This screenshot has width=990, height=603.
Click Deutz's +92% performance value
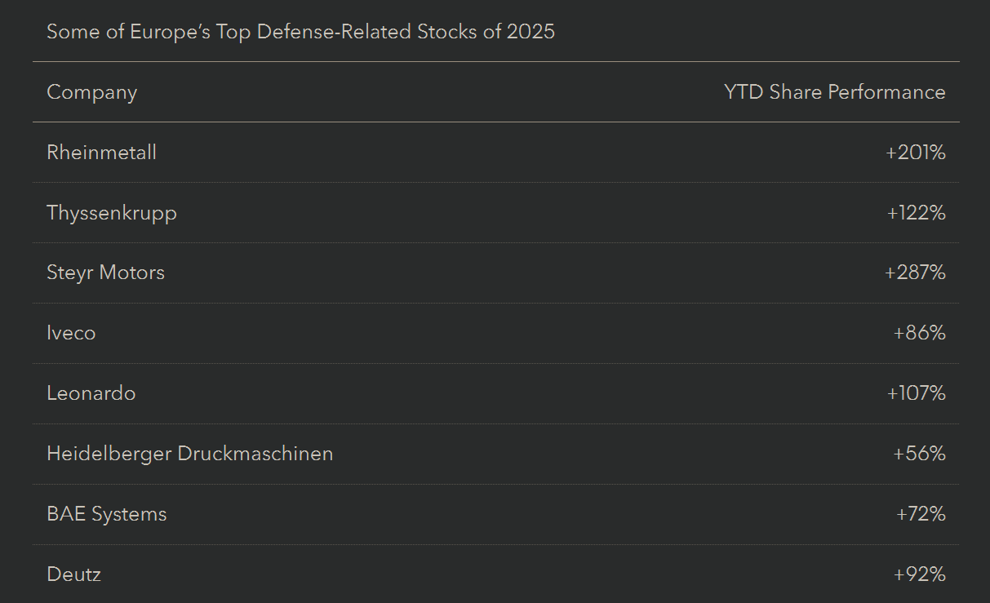tap(919, 574)
